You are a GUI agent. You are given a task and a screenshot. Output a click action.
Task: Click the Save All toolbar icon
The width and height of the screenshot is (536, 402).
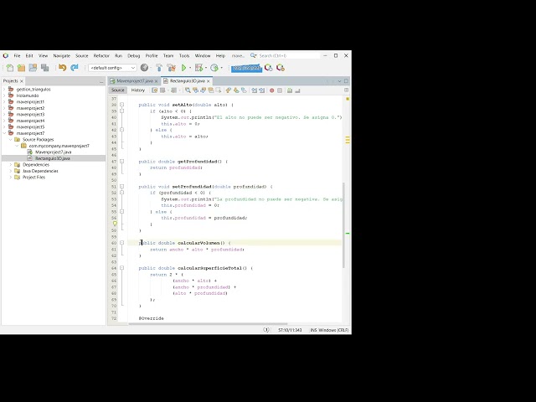click(x=44, y=68)
